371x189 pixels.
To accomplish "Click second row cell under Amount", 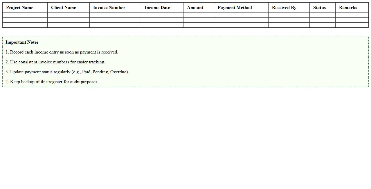I will (x=199, y=20).
